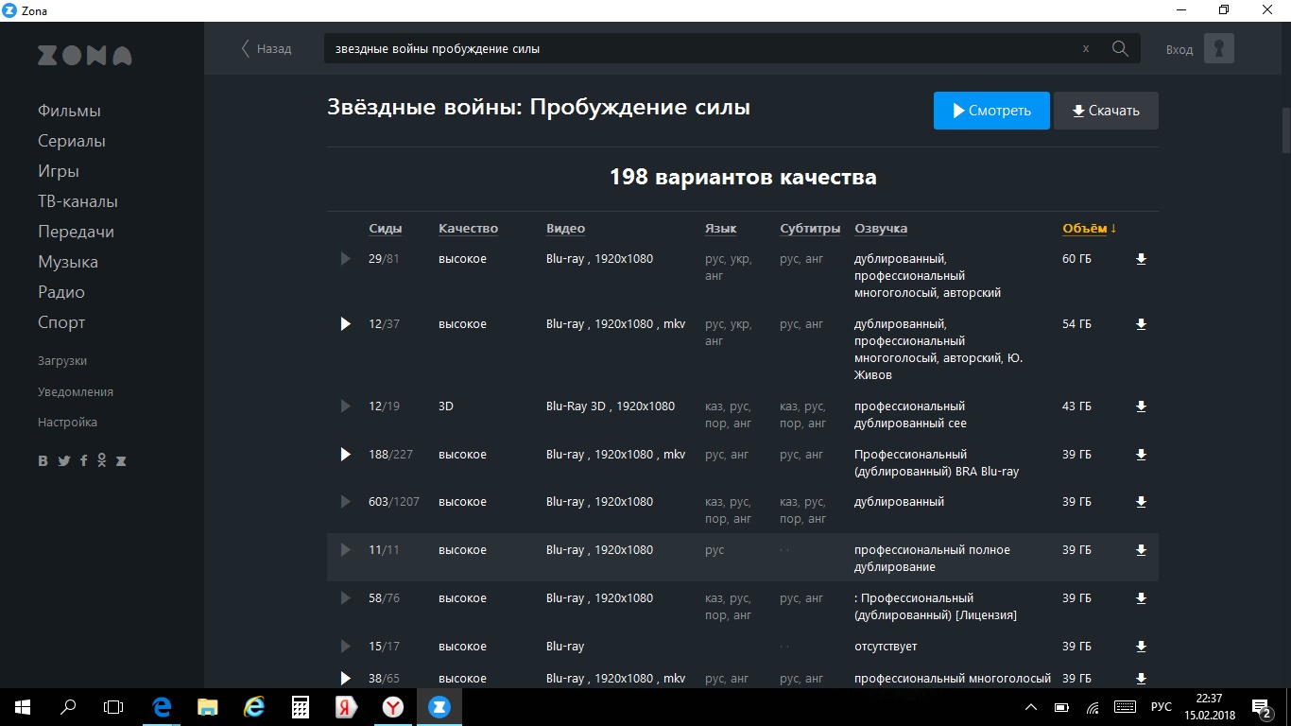Open the Twitter social icon
The width and height of the screenshot is (1291, 726).
(64, 461)
